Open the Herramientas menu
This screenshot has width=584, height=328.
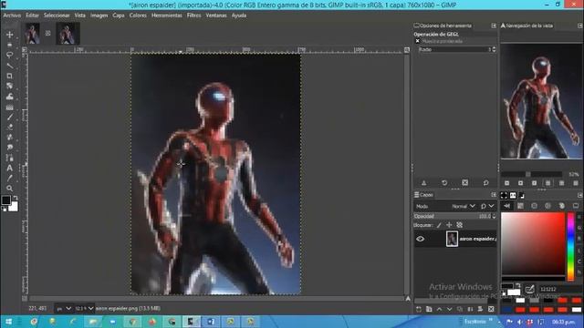click(166, 15)
